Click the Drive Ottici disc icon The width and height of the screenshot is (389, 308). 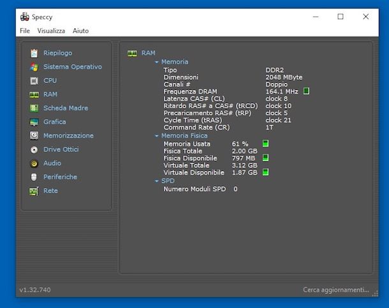[34, 149]
